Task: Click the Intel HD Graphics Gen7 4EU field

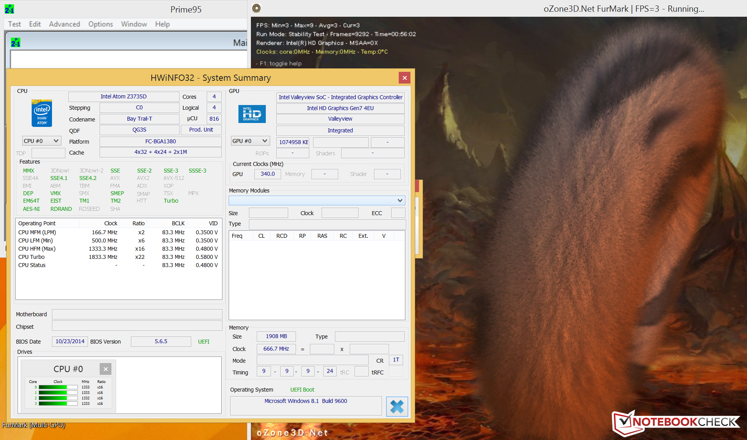Action: (x=340, y=108)
